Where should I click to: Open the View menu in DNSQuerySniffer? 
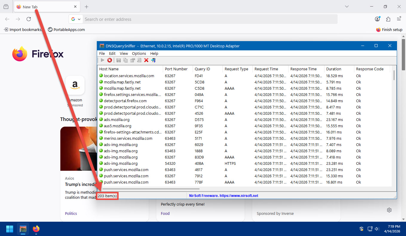124,53
